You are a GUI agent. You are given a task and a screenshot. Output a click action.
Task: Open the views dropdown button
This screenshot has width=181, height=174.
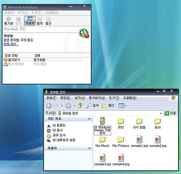pos(122,106)
